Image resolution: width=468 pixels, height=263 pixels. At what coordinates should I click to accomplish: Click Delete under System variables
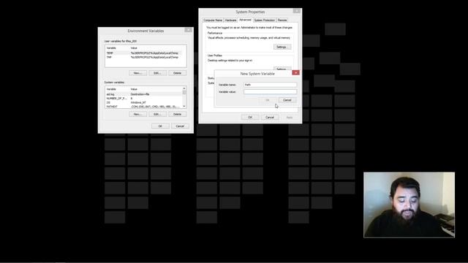pyautogui.click(x=177, y=114)
